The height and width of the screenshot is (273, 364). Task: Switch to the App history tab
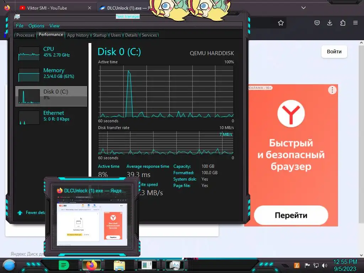pyautogui.click(x=78, y=35)
